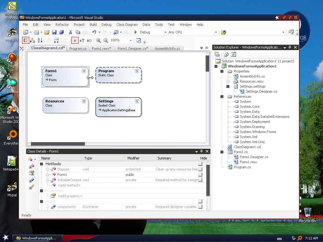This screenshot has width=323, height=242.
Task: Click the Group by Kind diagram icon
Action: [x=26, y=40]
